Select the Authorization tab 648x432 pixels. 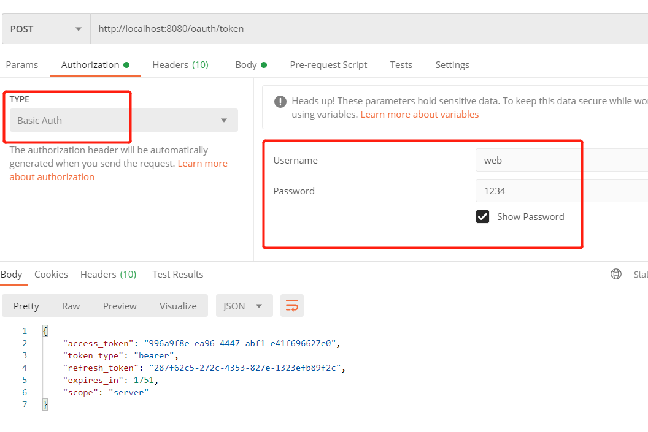95,65
